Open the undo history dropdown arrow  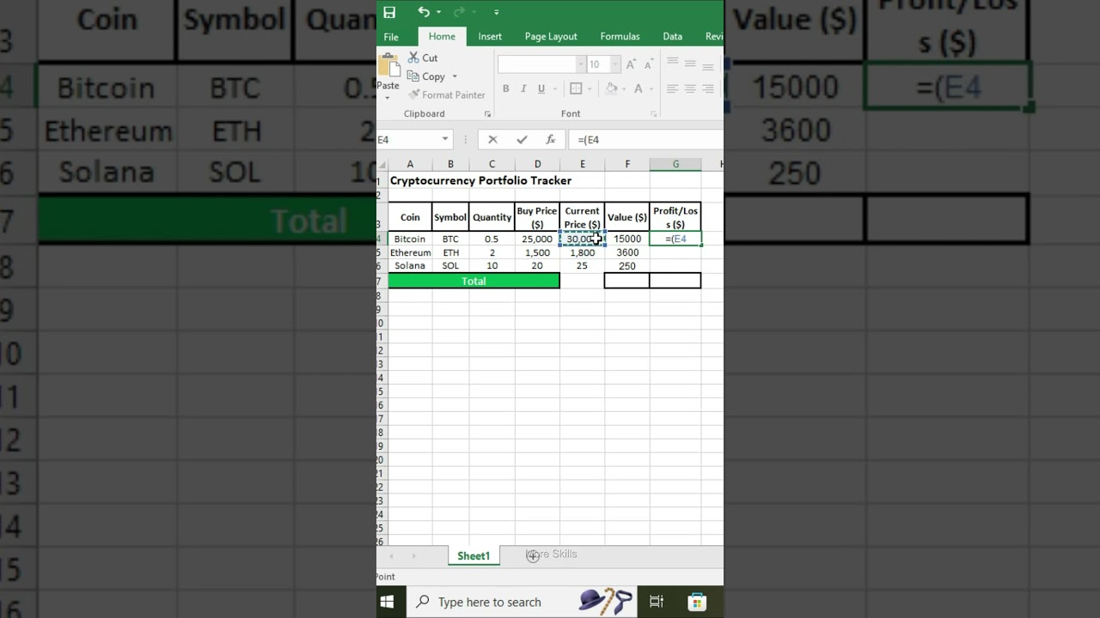[438, 12]
